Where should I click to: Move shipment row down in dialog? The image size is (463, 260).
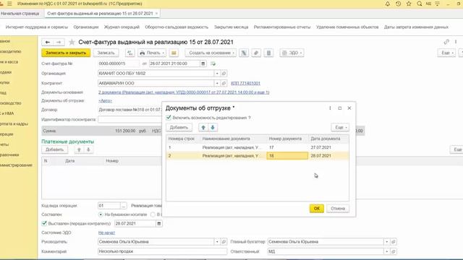point(213,127)
